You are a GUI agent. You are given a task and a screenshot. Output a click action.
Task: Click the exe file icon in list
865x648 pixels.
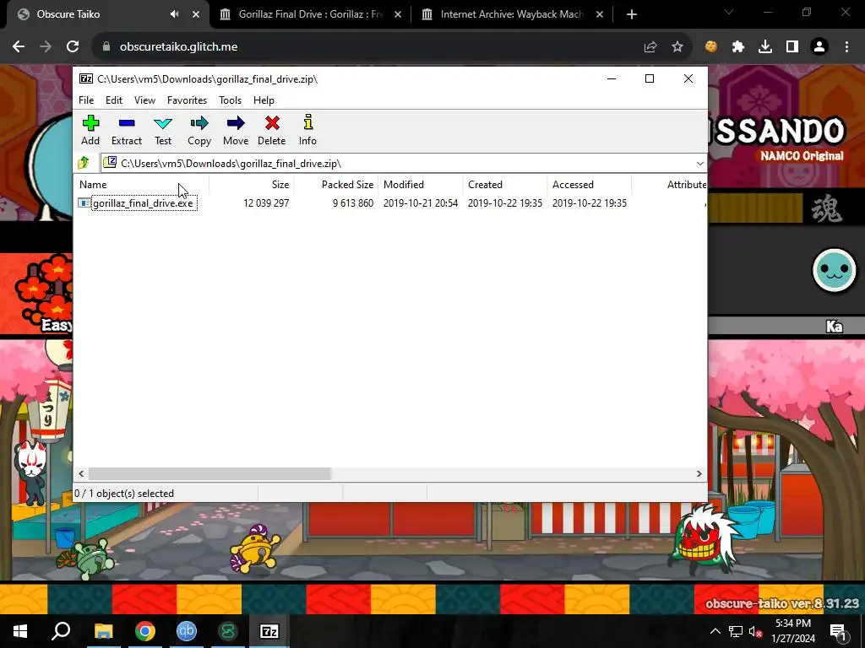(x=84, y=202)
